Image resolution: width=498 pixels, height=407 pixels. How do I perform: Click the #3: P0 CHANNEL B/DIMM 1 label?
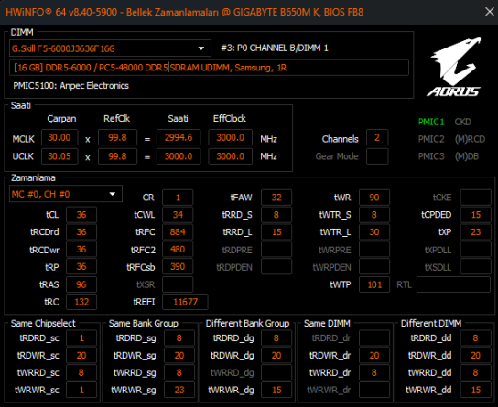pos(275,48)
